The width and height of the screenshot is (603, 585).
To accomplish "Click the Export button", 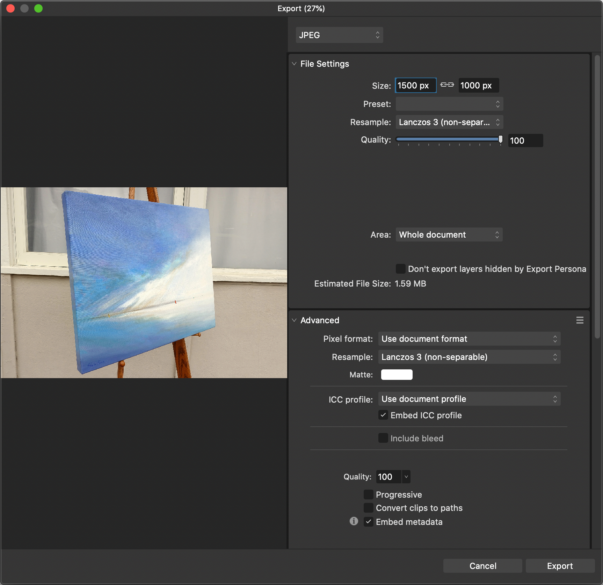I will pos(560,566).
